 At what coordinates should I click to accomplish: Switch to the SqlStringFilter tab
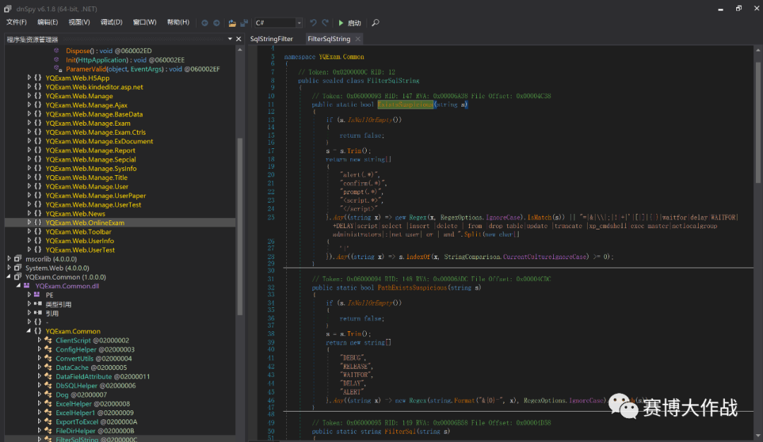tap(272, 39)
